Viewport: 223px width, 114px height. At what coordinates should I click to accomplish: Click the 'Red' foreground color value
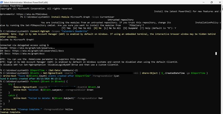[x=100, y=98]
